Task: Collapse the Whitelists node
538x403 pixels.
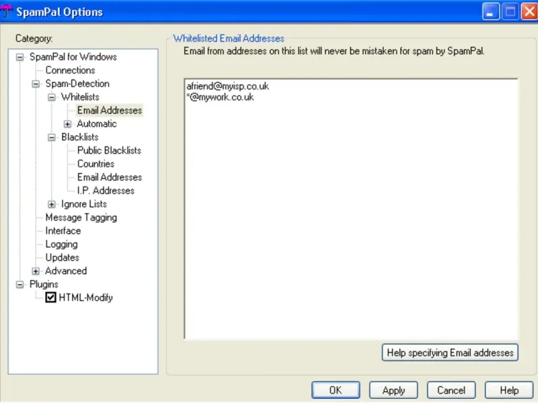Action: pos(52,97)
